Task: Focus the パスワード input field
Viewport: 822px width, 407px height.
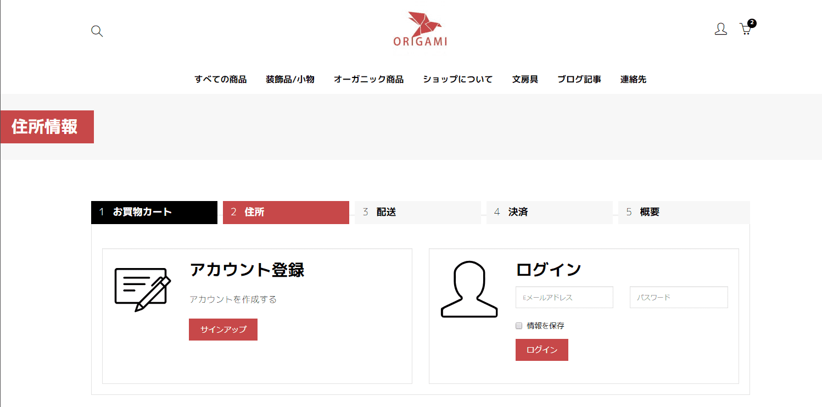Action: tap(679, 297)
